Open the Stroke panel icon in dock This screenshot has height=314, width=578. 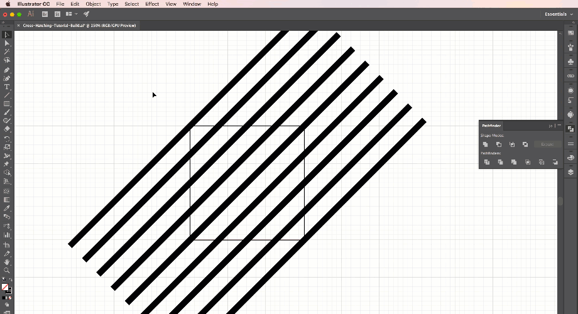pos(570,144)
